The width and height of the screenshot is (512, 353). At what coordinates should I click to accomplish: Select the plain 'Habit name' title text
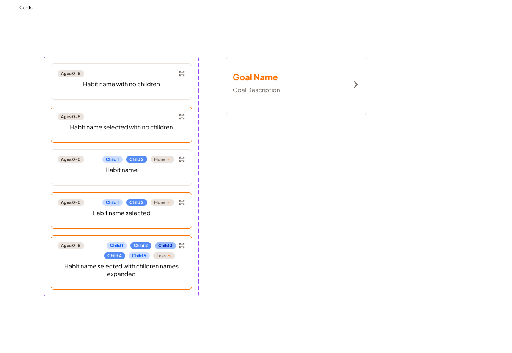tap(121, 170)
